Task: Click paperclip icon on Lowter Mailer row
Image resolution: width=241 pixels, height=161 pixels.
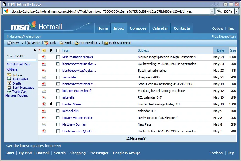Action: 51,105
